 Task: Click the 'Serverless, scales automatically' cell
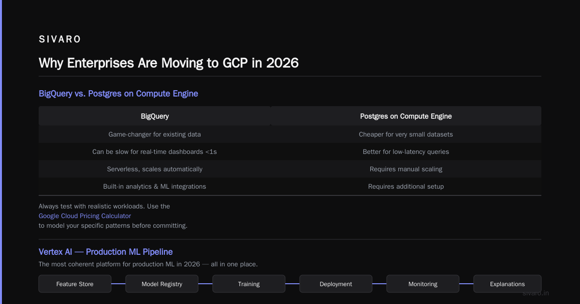[x=155, y=169]
